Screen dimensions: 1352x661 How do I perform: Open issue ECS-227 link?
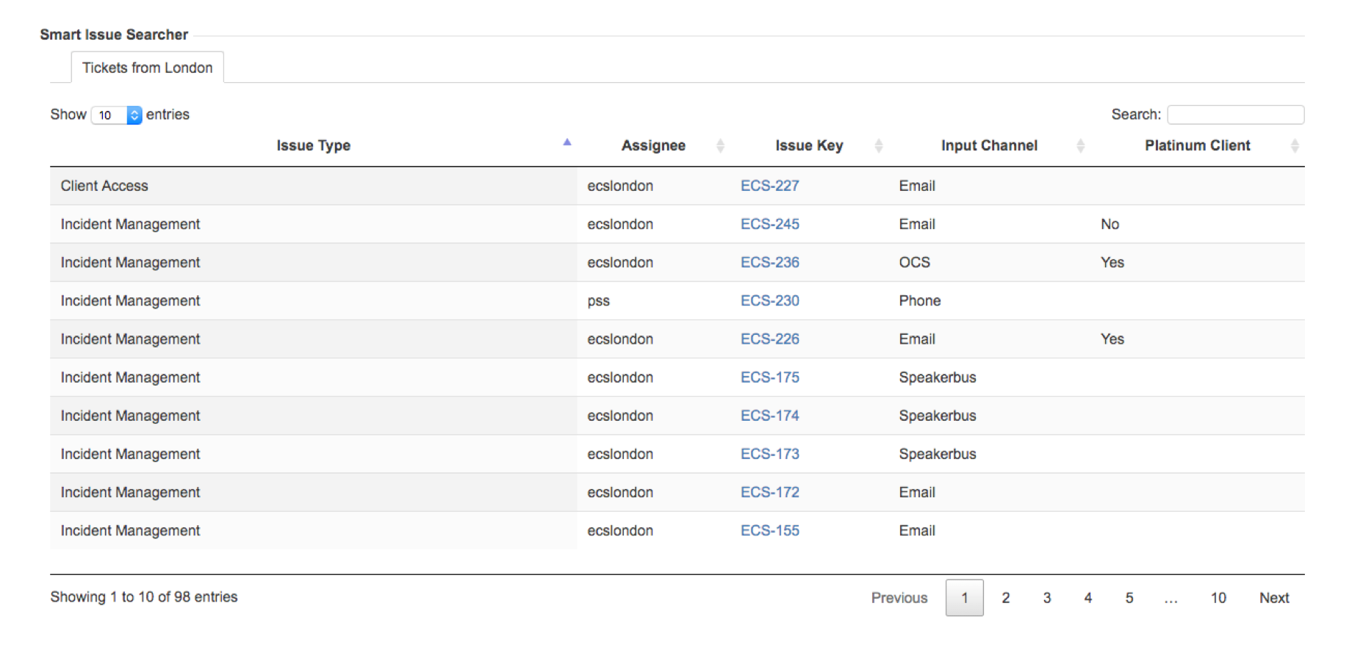tap(769, 186)
